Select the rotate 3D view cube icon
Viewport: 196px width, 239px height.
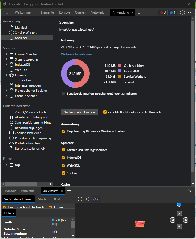96,199
